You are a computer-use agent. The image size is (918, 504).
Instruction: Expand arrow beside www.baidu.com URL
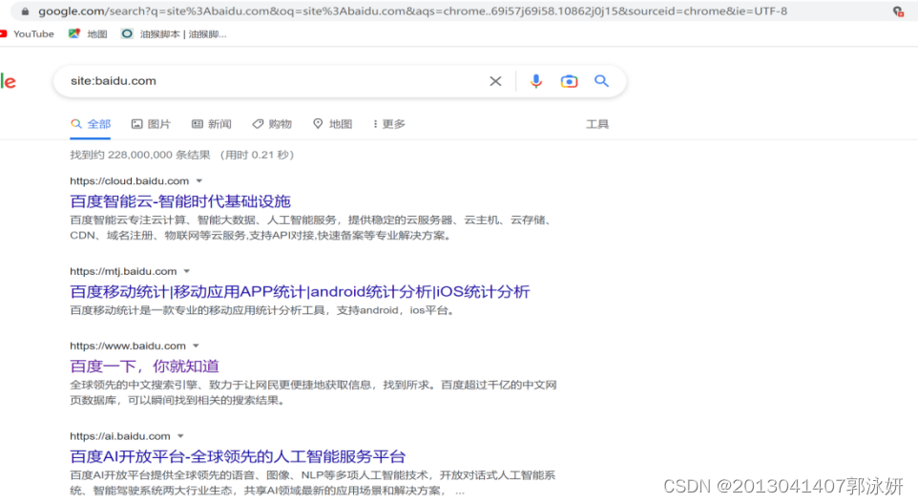click(x=197, y=346)
